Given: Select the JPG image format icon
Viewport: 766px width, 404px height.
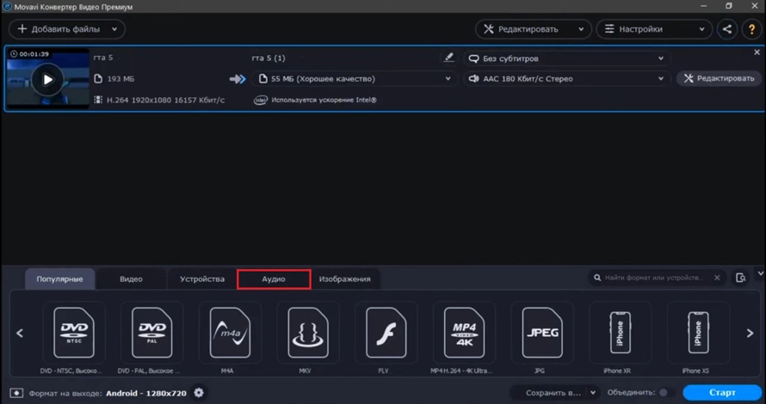Looking at the screenshot, I should pyautogui.click(x=542, y=333).
